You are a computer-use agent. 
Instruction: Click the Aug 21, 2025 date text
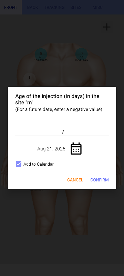coord(51,149)
